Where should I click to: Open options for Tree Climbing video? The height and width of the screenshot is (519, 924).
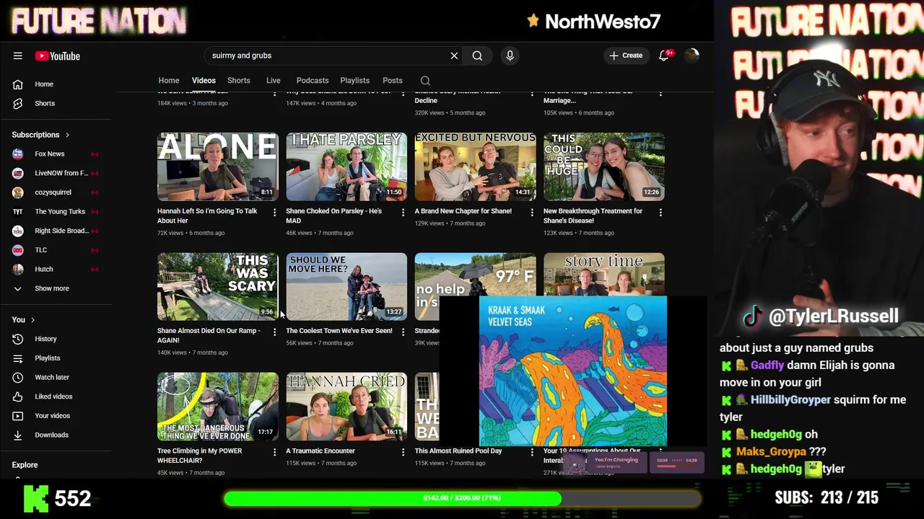tap(274, 452)
